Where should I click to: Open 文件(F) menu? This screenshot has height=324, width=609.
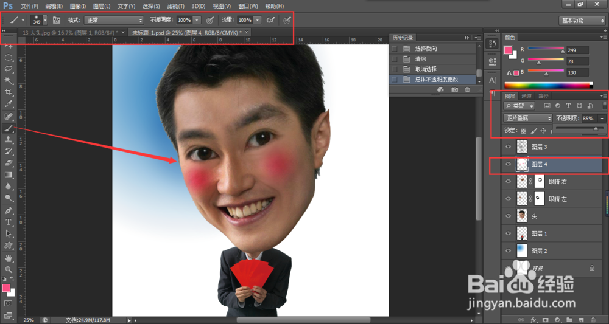coord(29,6)
